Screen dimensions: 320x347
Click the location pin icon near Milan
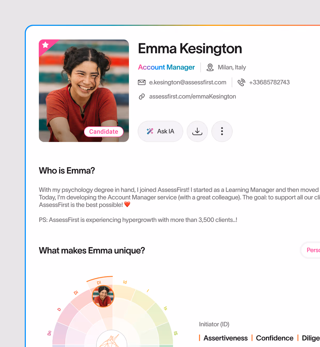[210, 67]
